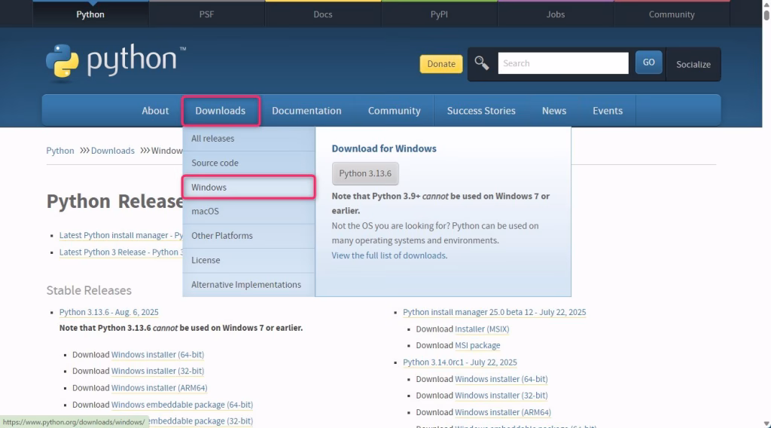Open Python install manager 25.0 beta 12 link

[494, 312]
